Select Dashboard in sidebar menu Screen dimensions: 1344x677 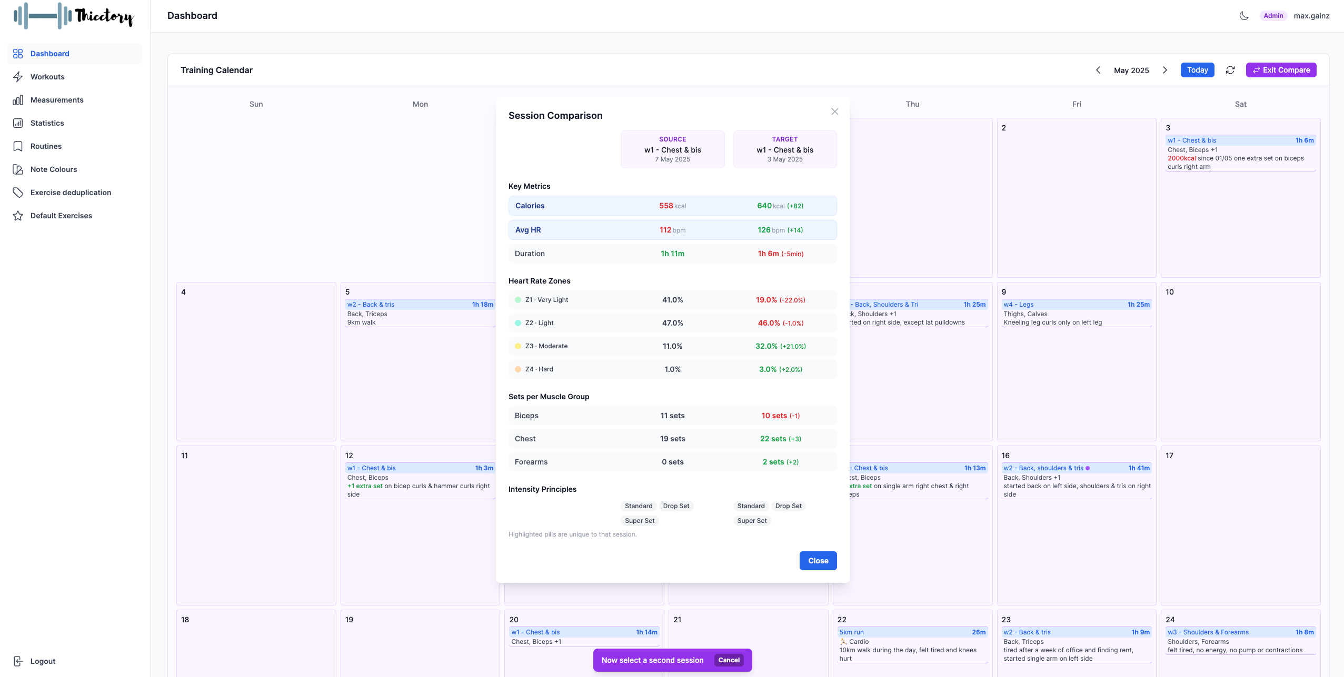(49, 54)
